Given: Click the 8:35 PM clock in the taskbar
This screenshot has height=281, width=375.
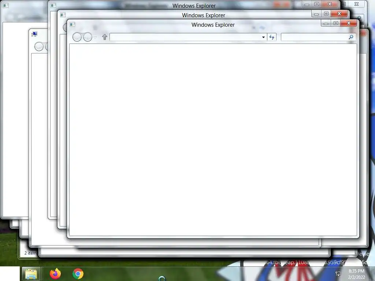Looking at the screenshot, I should [356, 271].
